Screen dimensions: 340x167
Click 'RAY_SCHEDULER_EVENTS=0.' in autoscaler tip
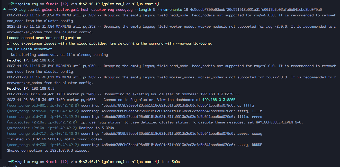click(280, 122)
